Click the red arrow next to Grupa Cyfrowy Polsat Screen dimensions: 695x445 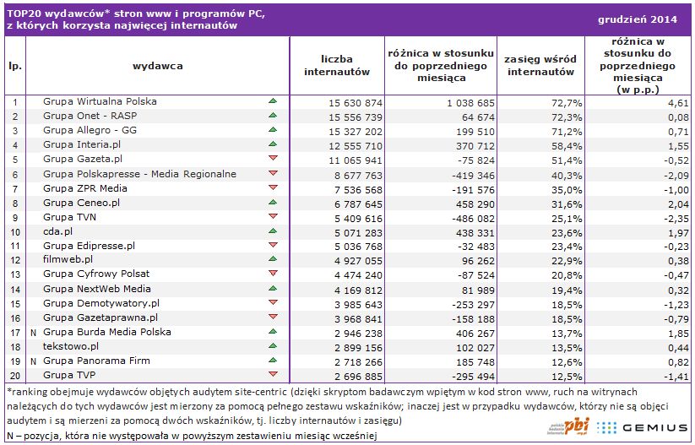[x=272, y=274]
